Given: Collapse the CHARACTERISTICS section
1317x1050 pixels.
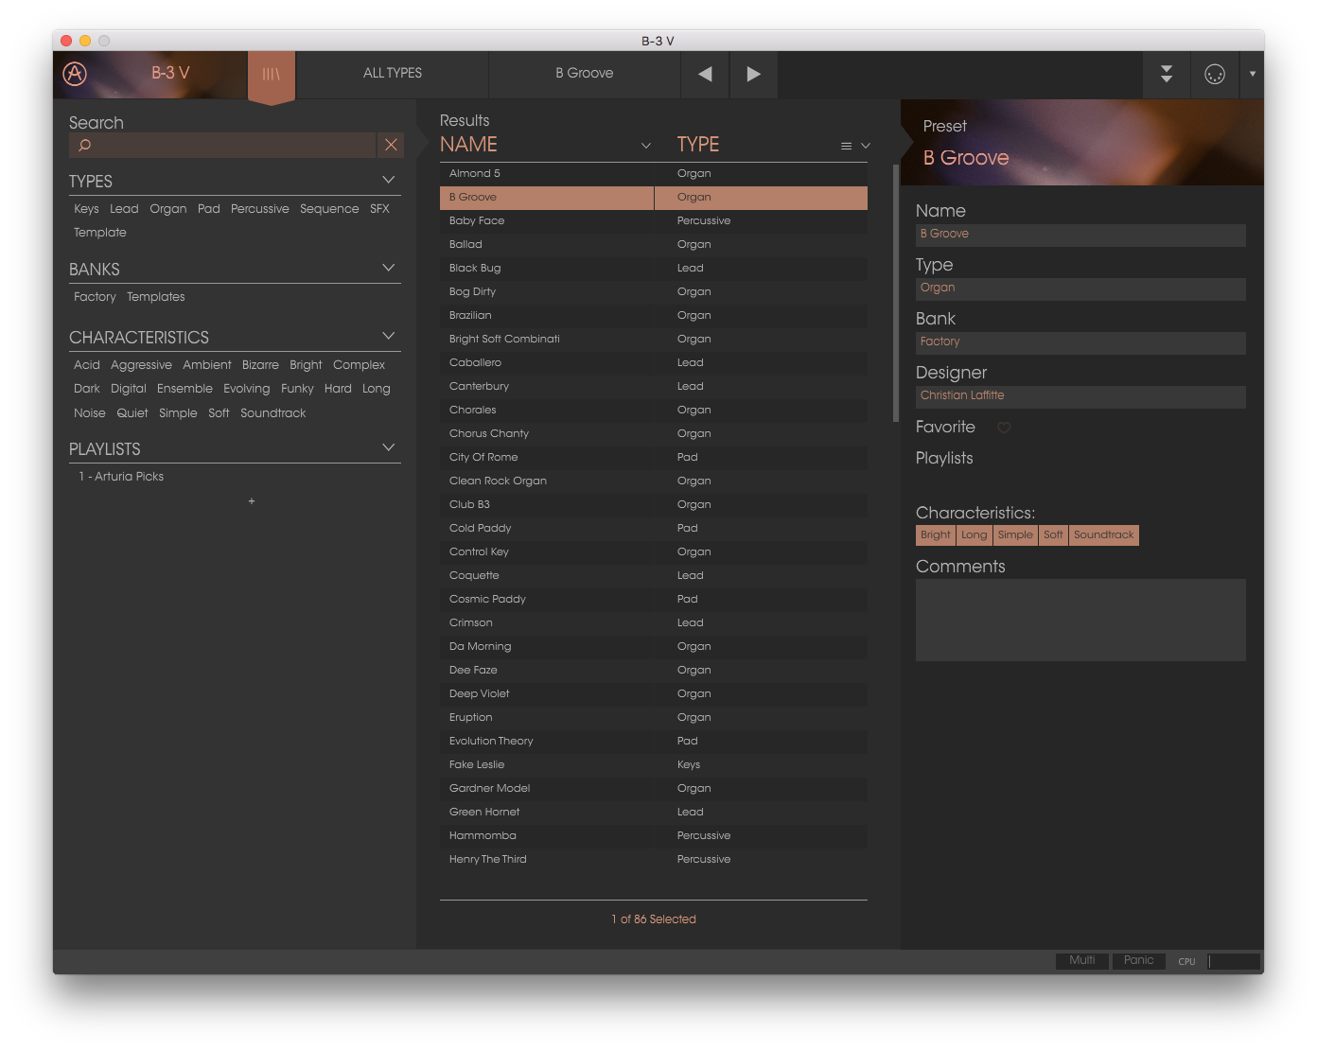Looking at the screenshot, I should (388, 336).
